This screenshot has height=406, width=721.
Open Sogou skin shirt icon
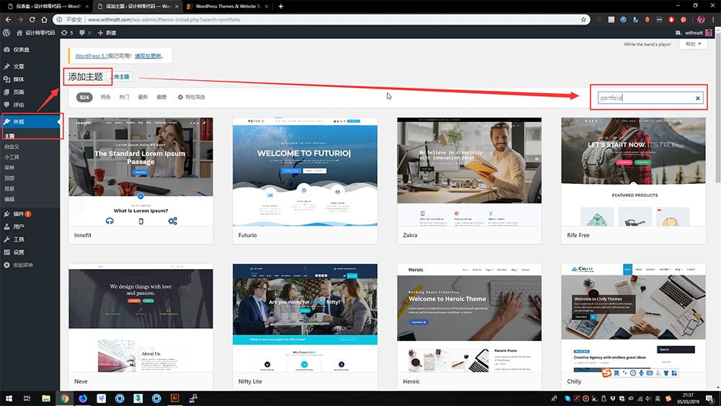click(665, 373)
